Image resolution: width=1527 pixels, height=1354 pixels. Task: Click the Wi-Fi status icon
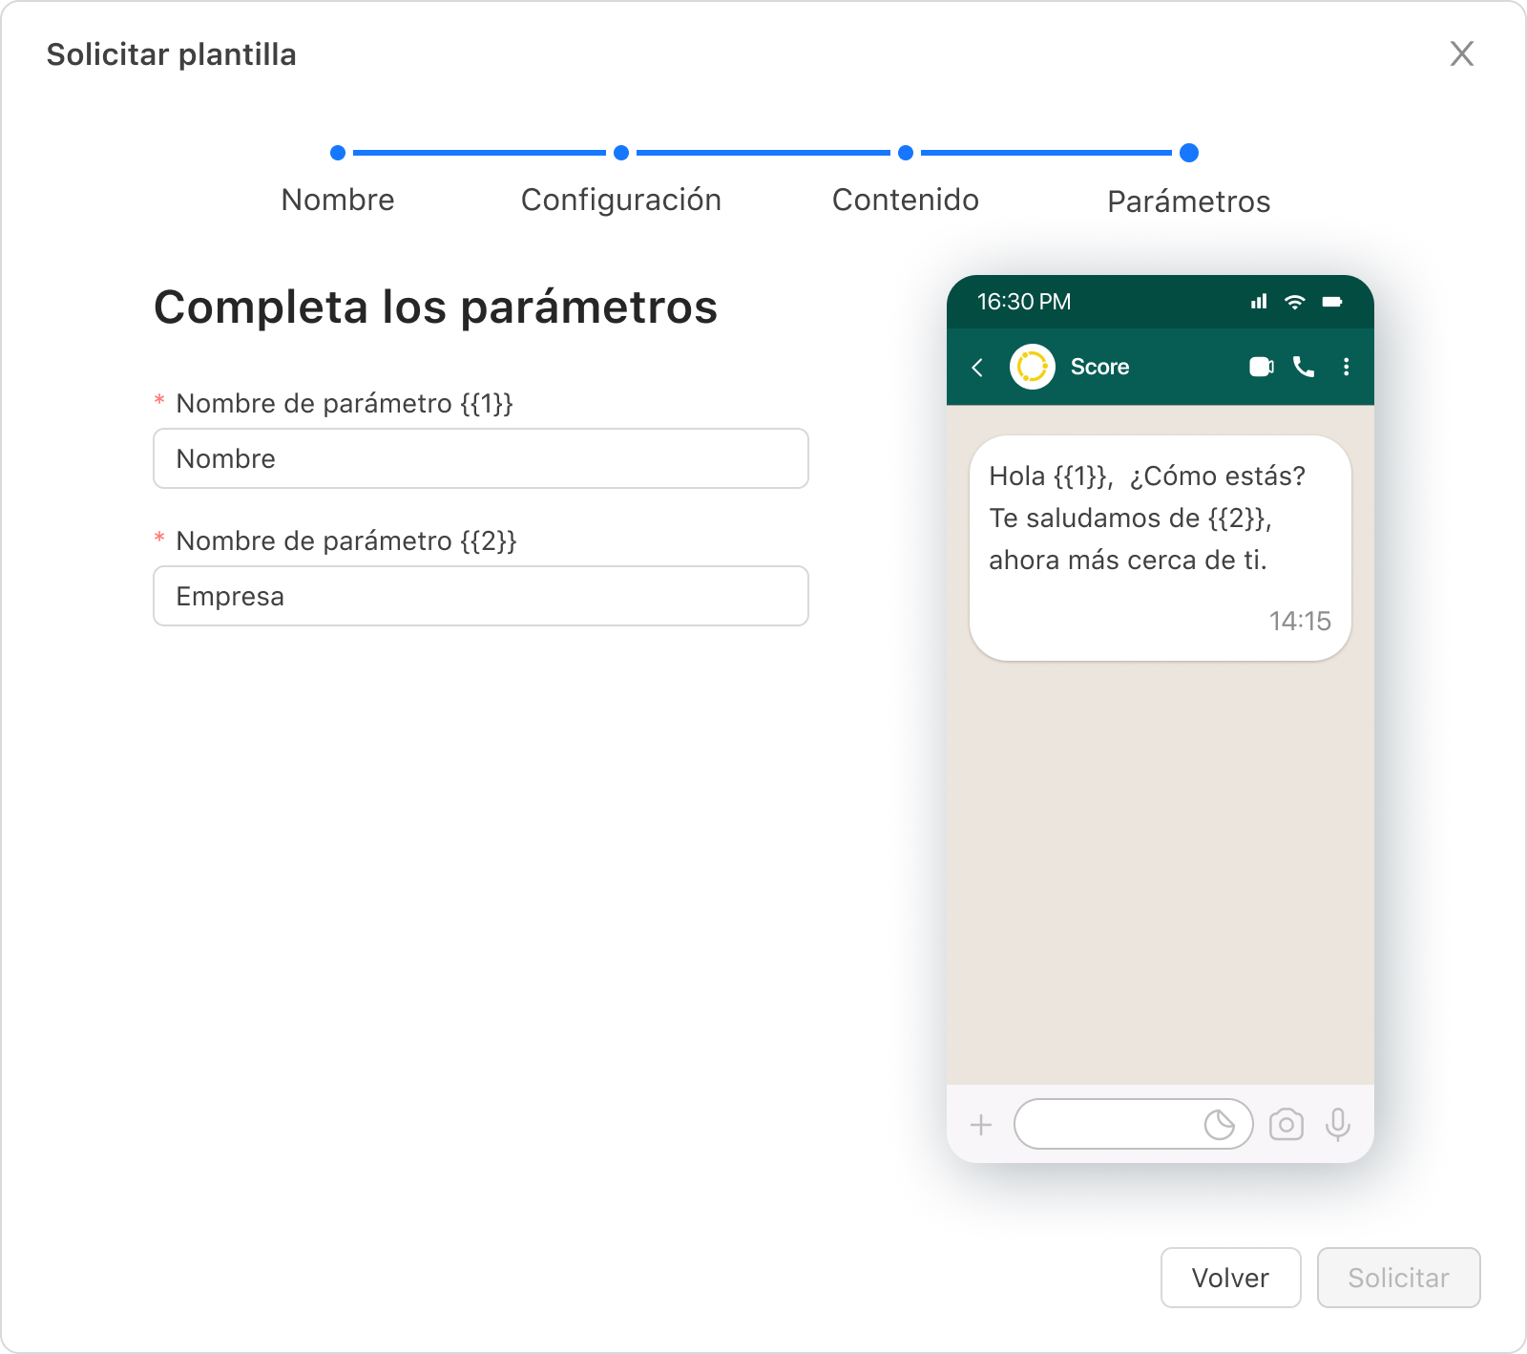[x=1295, y=302]
